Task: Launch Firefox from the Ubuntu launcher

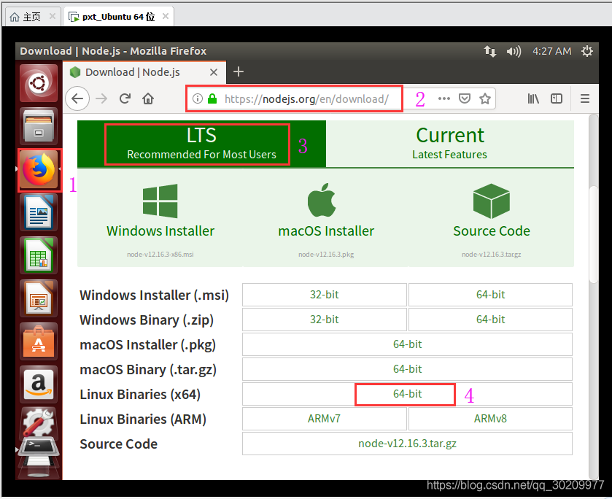Action: [39, 170]
